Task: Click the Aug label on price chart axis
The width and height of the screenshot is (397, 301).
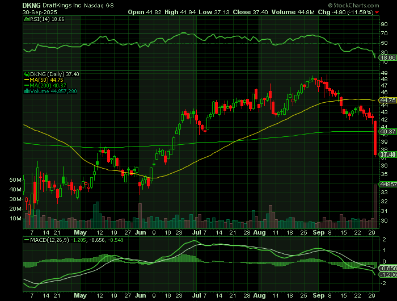Action: (259, 232)
